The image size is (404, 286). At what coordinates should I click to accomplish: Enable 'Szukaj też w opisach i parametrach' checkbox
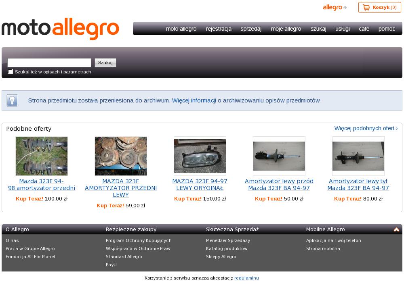click(11, 72)
